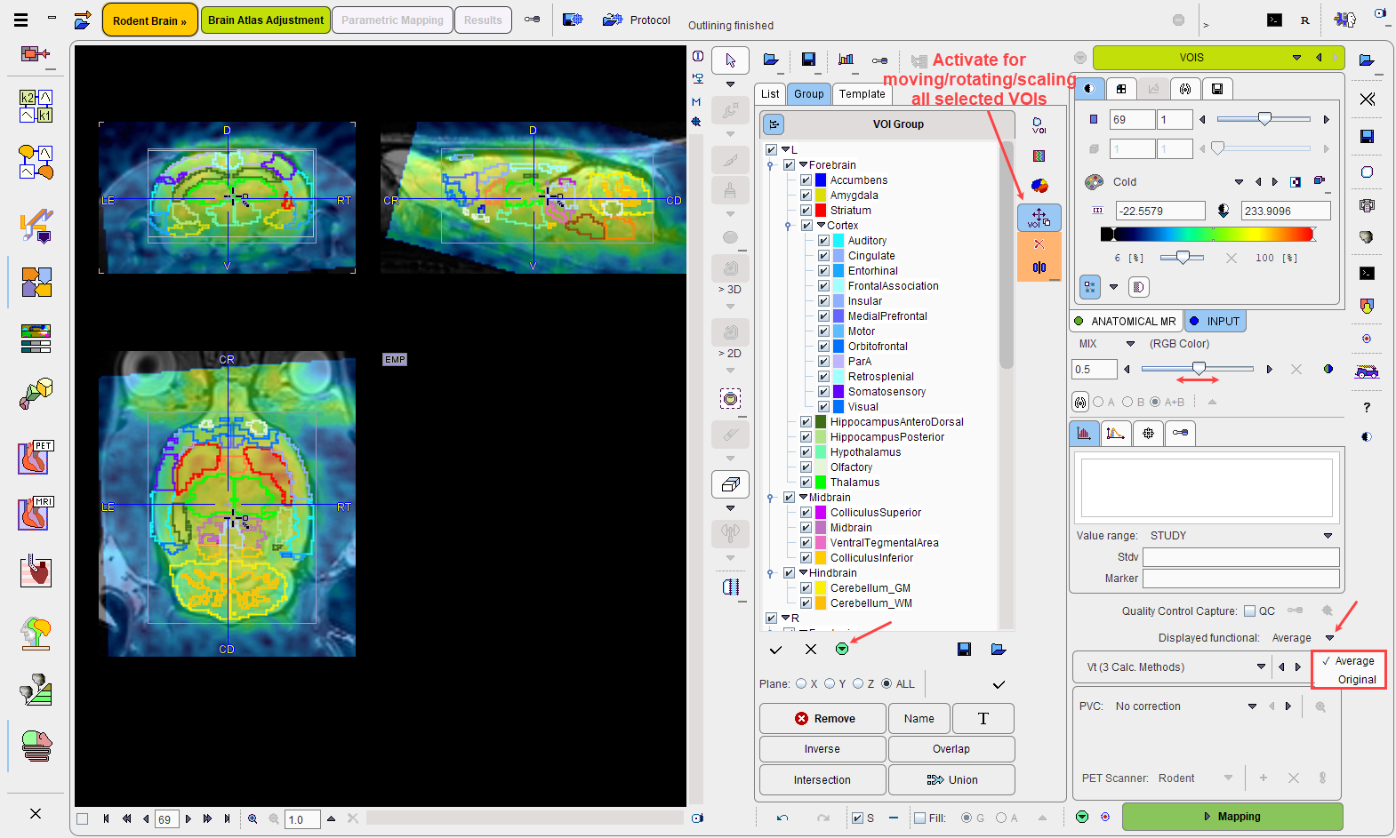Click the upper threshold value field 233.9096
Viewport: 1396px width, 838px height.
point(1286,211)
